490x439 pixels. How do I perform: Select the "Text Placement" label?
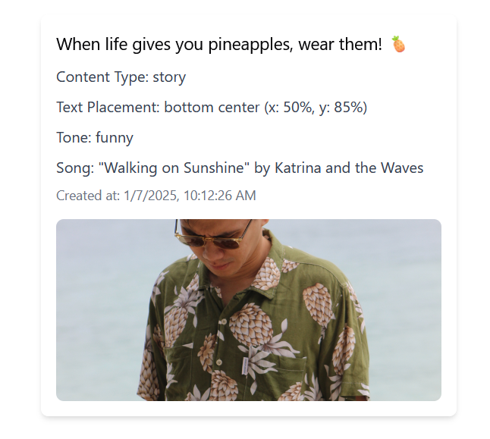click(x=108, y=107)
